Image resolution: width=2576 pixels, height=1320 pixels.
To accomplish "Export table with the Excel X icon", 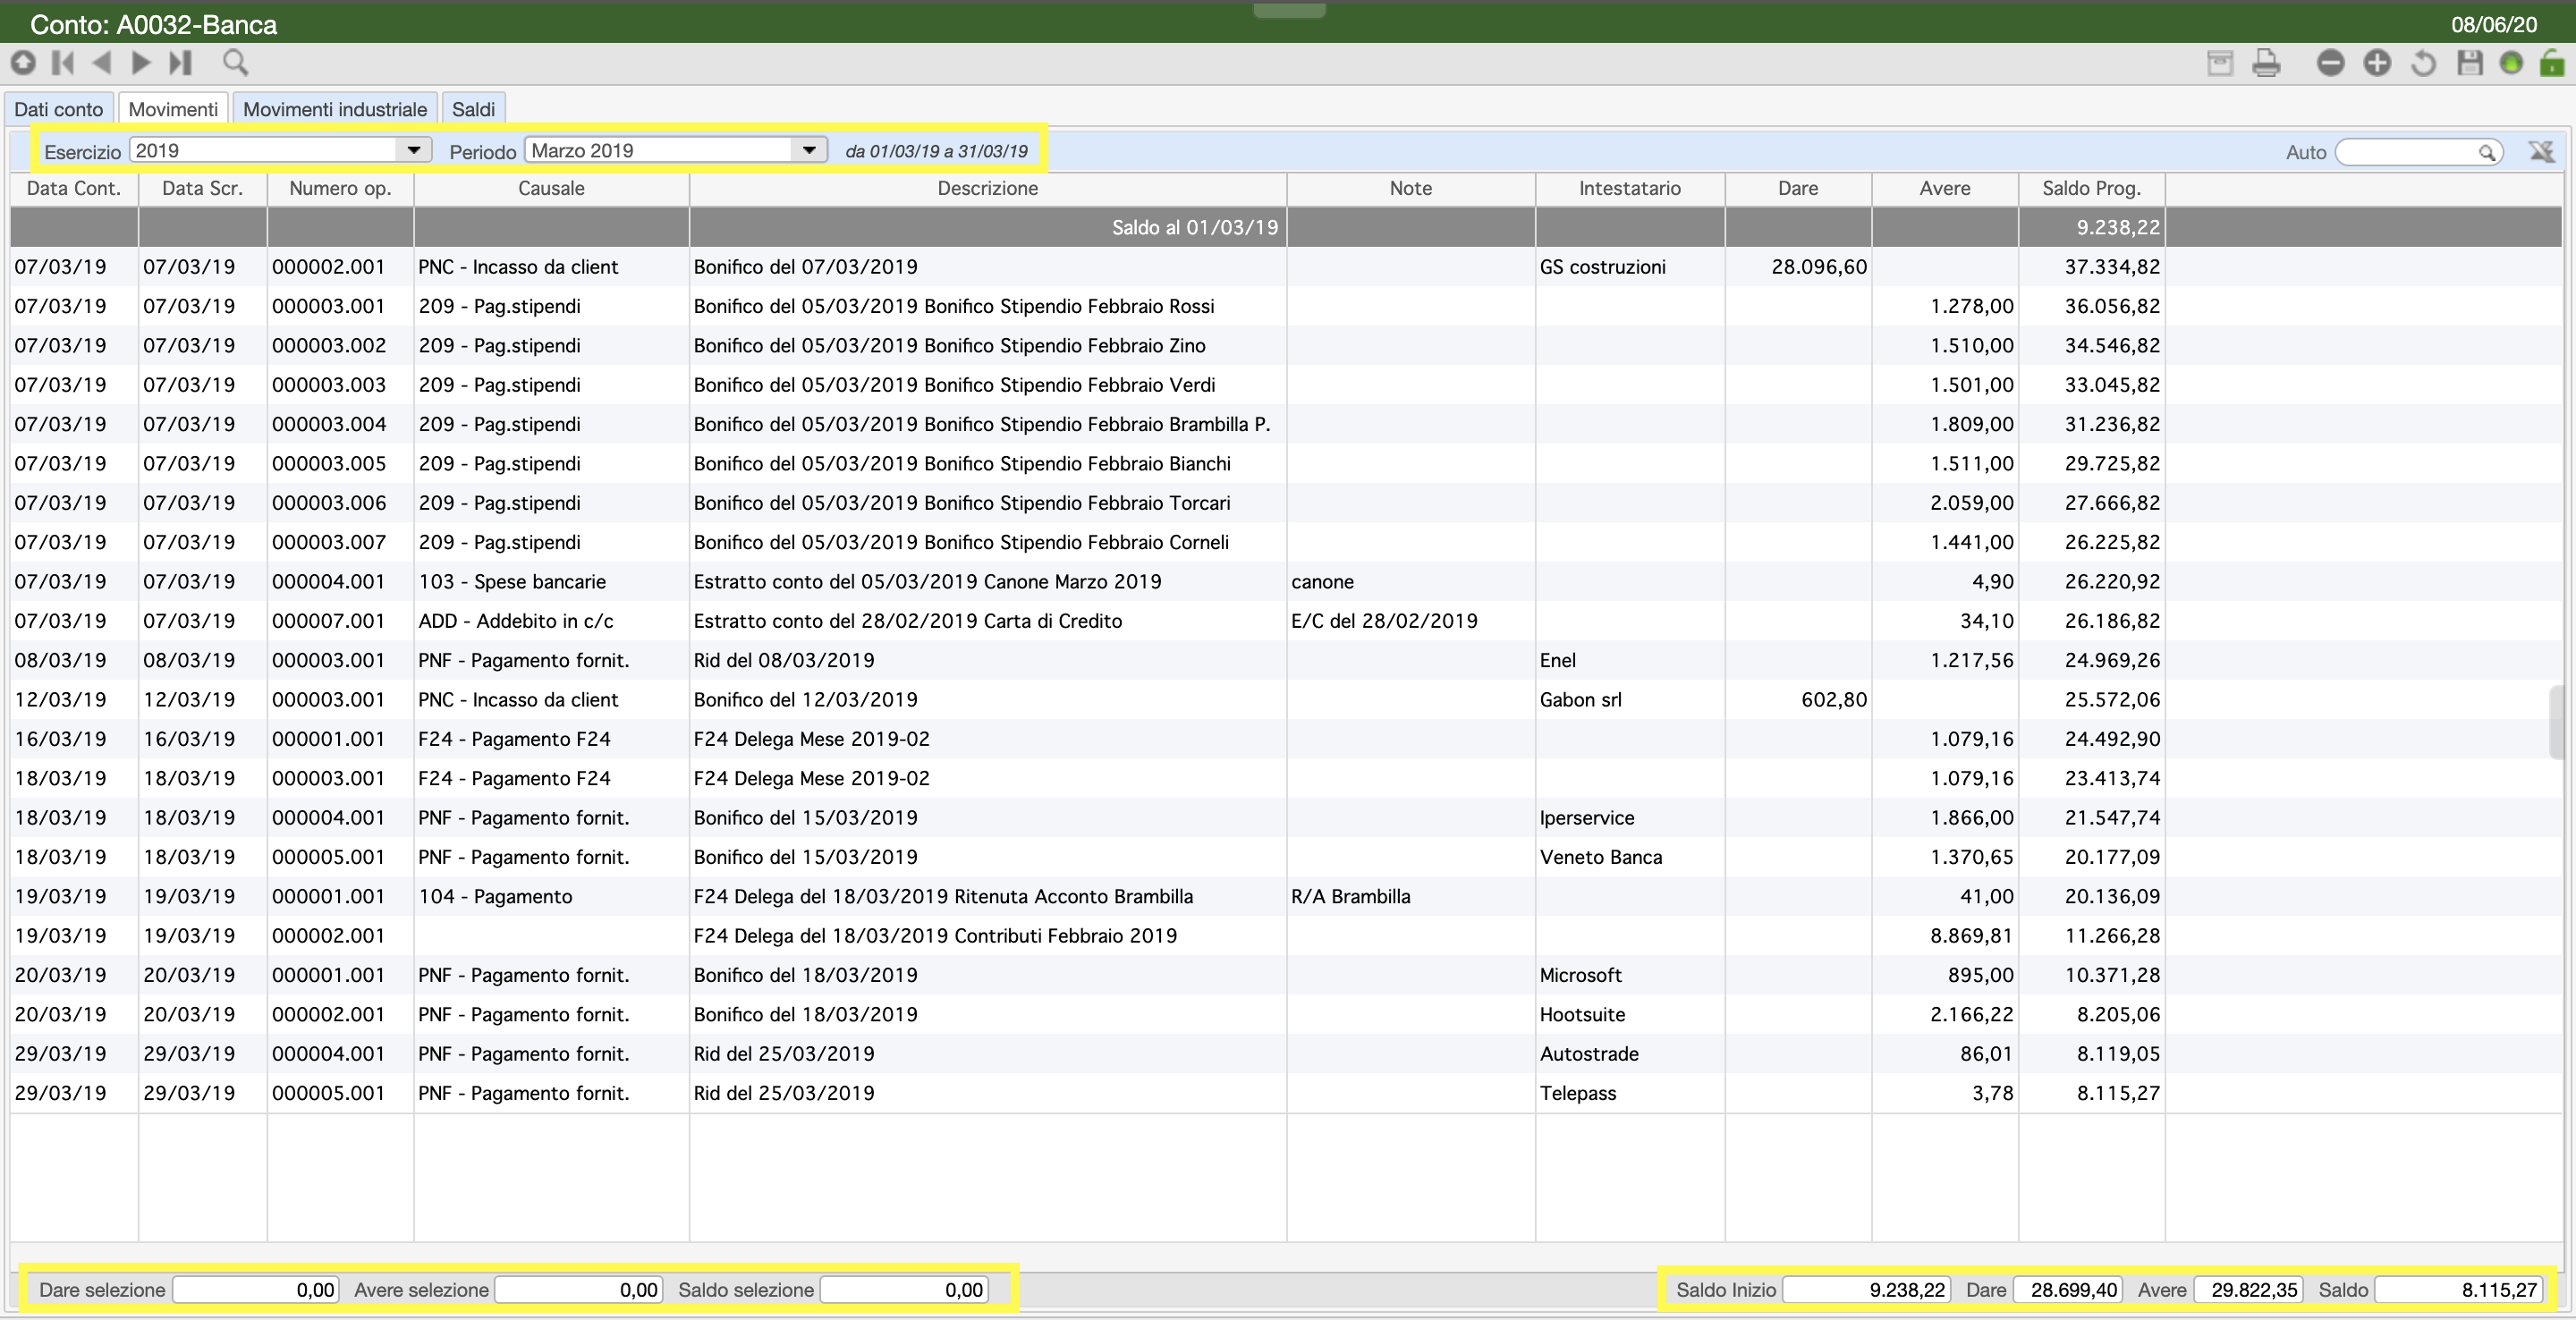I will pyautogui.click(x=2541, y=151).
